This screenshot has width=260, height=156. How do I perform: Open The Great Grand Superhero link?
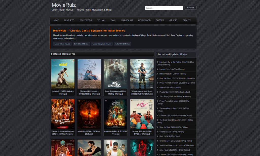(x=175, y=122)
